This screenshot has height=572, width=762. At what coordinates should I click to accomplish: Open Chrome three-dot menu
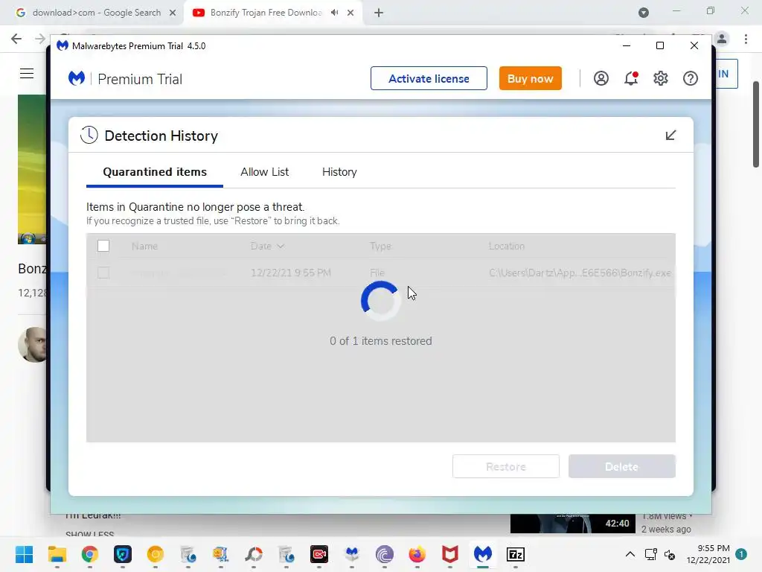[746, 39]
